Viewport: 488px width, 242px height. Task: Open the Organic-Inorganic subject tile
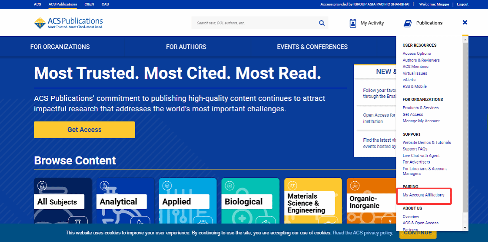pyautogui.click(x=371, y=201)
